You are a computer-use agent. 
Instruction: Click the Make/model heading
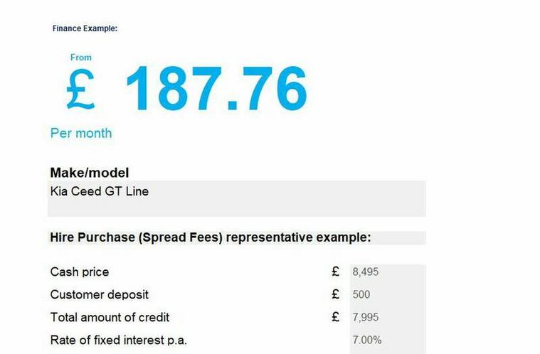point(90,173)
